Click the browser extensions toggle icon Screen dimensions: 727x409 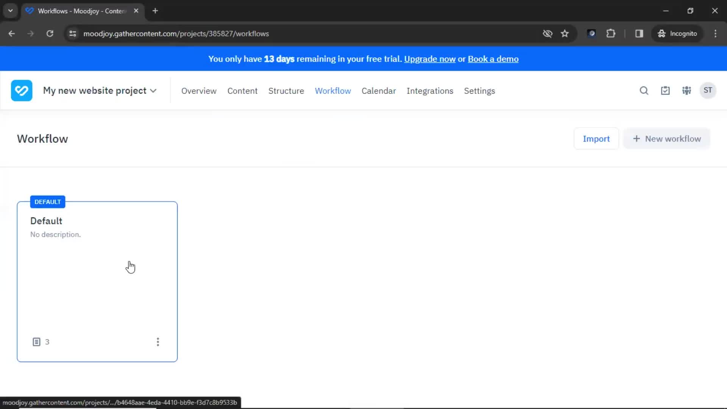coord(612,33)
